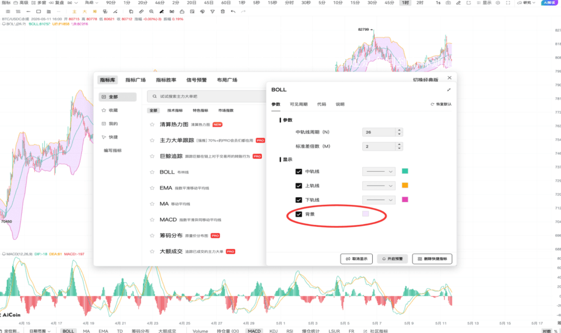Change the 背景 light purple color swatch
Screen dimensions: 561x333
[365, 214]
